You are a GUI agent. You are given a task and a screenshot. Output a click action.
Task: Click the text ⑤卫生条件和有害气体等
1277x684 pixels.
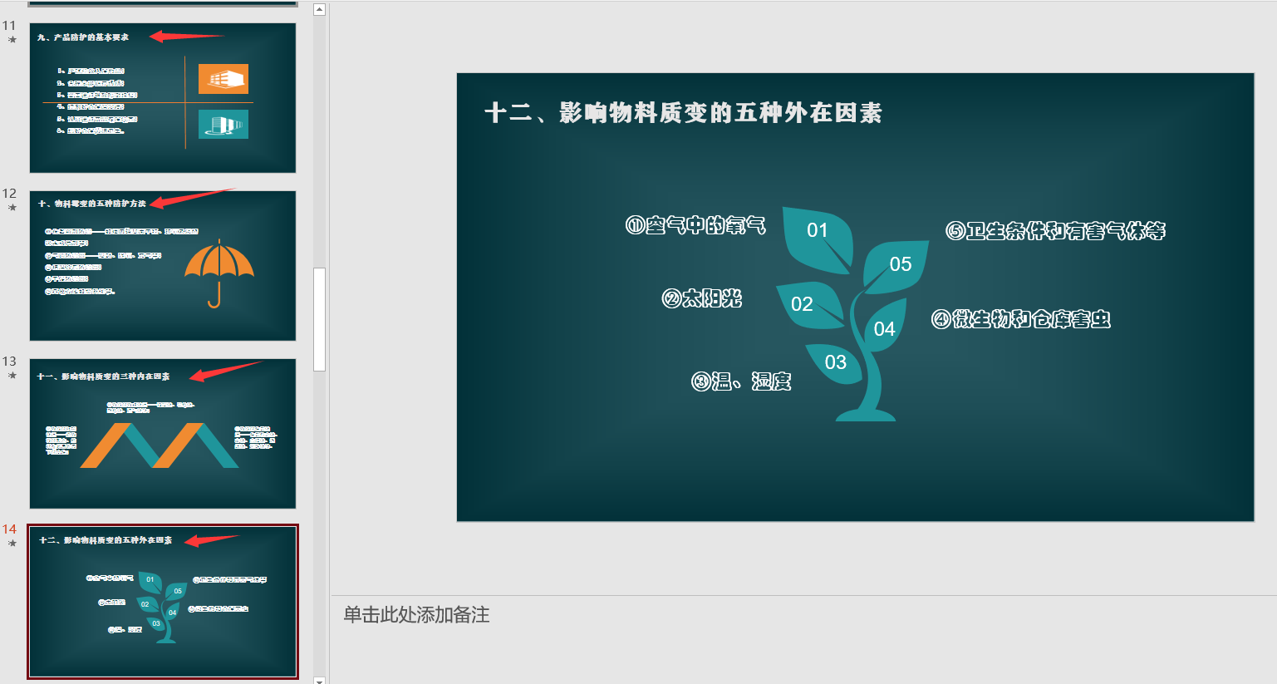[1055, 231]
